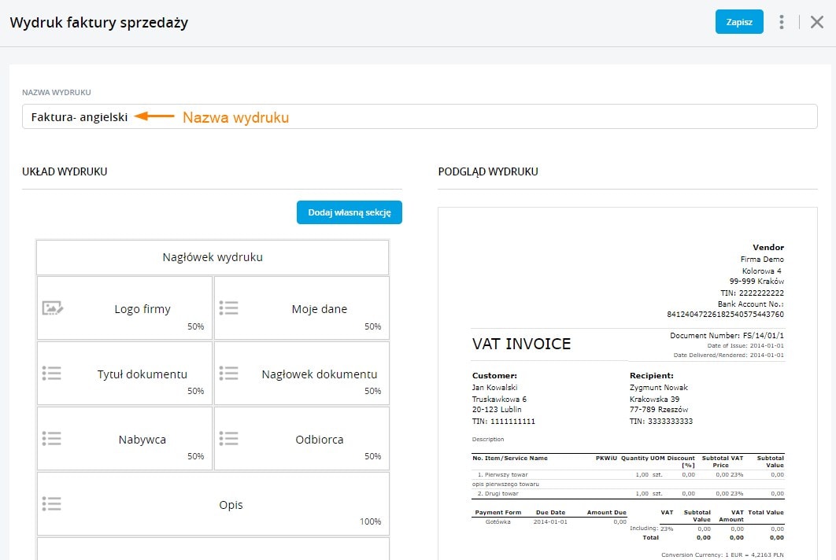Select the Moje dane section label
Image resolution: width=836 pixels, height=560 pixels.
320,309
